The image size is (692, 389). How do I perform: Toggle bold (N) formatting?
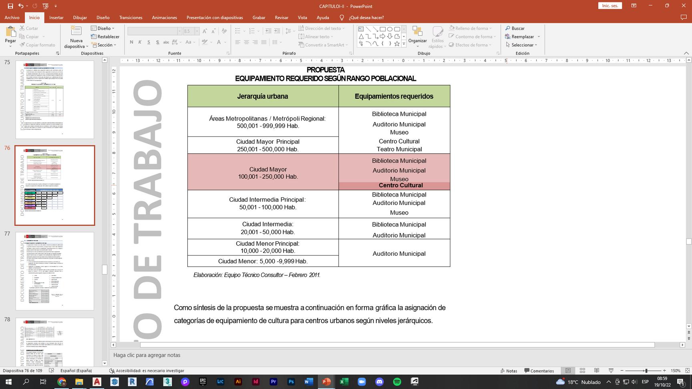[131, 42]
